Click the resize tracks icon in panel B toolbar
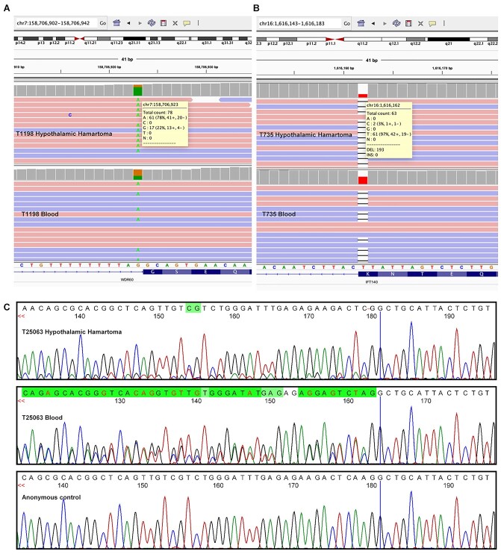The width and height of the screenshot is (501, 560). click(420, 24)
